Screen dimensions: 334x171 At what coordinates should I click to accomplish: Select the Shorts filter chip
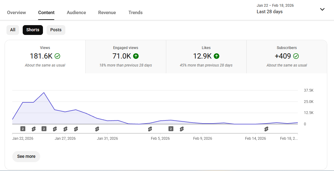[33, 30]
